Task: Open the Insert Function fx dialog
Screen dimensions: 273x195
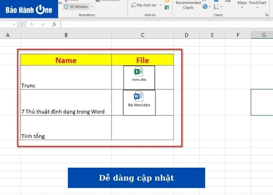Action: click(x=54, y=24)
